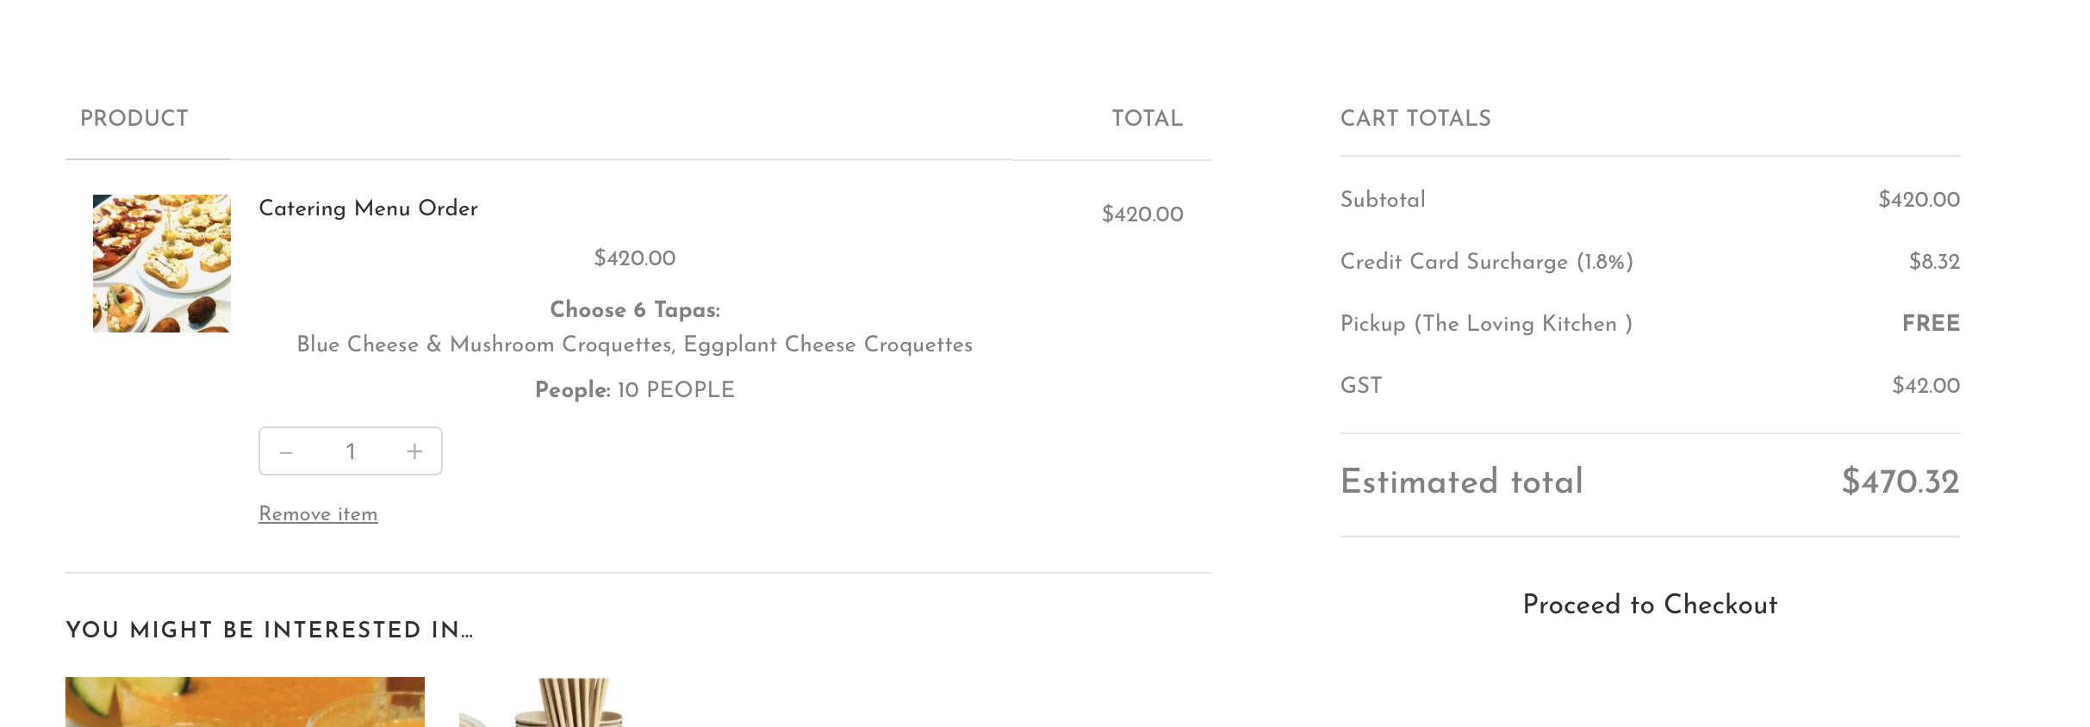Click the Pickup (The Loving Kitchen) option

[x=1486, y=324]
